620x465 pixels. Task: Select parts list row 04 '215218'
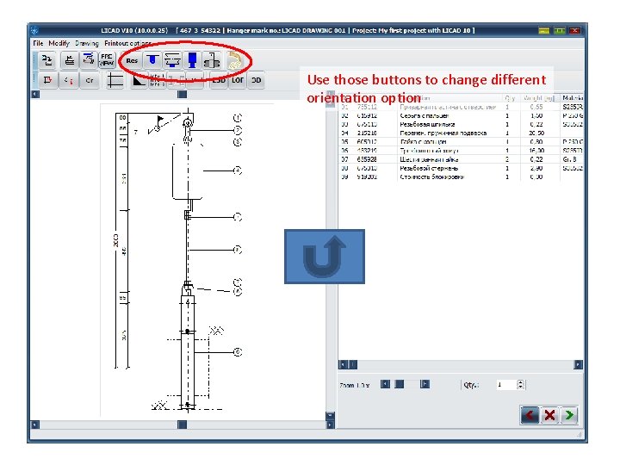click(461, 133)
